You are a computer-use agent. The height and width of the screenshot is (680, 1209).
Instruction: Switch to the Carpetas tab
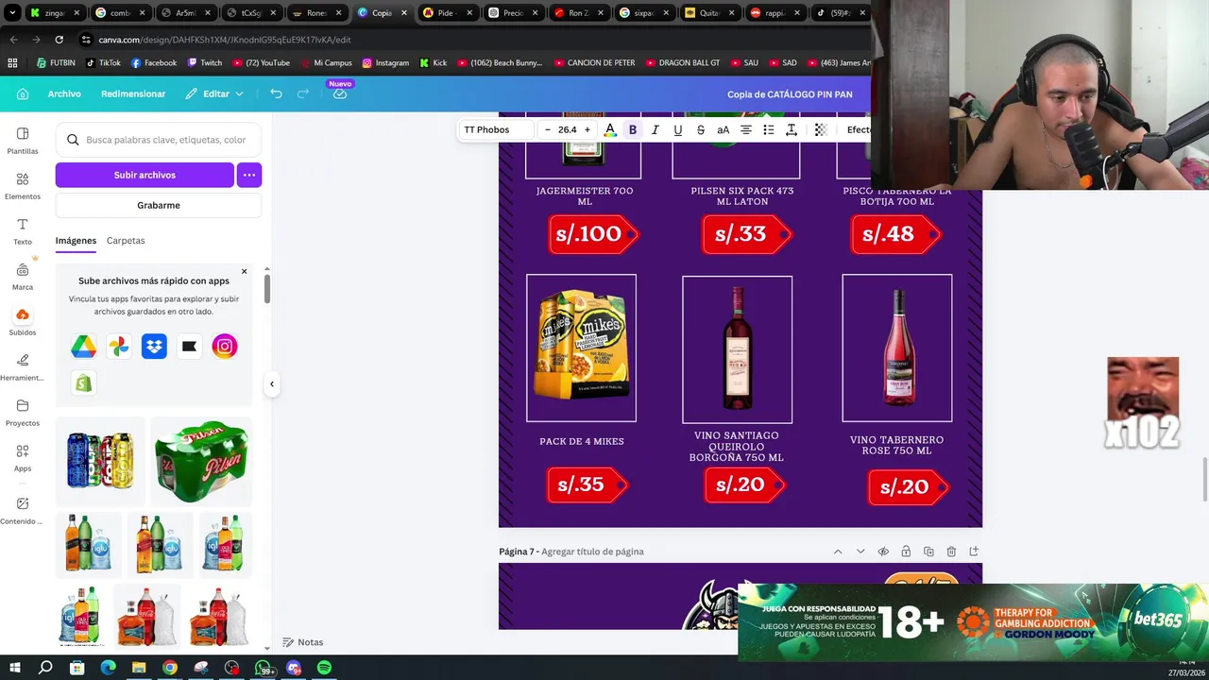click(x=126, y=241)
